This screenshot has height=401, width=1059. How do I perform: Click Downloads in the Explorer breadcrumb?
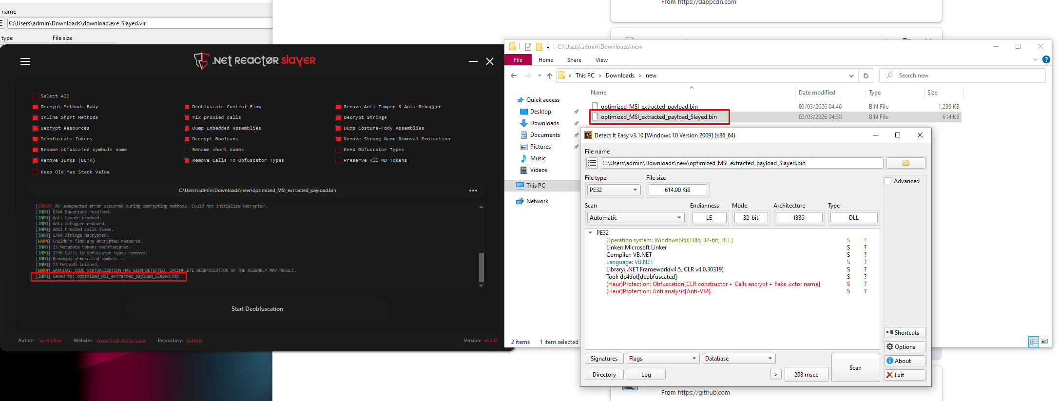click(x=620, y=76)
